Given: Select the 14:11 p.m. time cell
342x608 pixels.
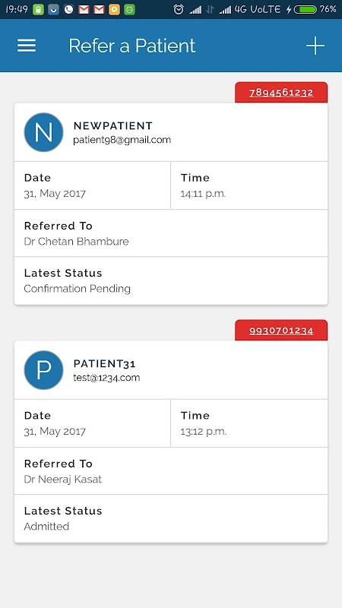Looking at the screenshot, I should tap(249, 185).
